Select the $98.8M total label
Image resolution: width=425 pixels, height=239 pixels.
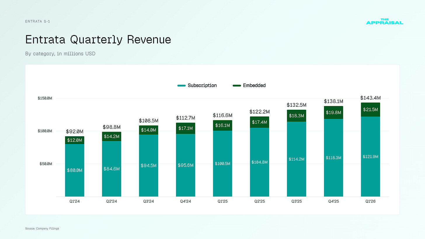[x=112, y=127]
